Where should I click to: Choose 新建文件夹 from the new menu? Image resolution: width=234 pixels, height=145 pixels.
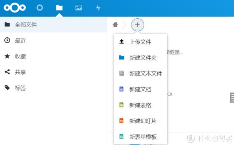[x=140, y=58]
